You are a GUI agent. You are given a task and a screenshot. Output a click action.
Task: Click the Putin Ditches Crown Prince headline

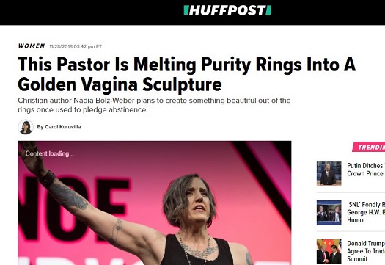(366, 170)
